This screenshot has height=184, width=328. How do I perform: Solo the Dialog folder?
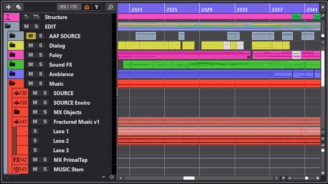coord(41,46)
